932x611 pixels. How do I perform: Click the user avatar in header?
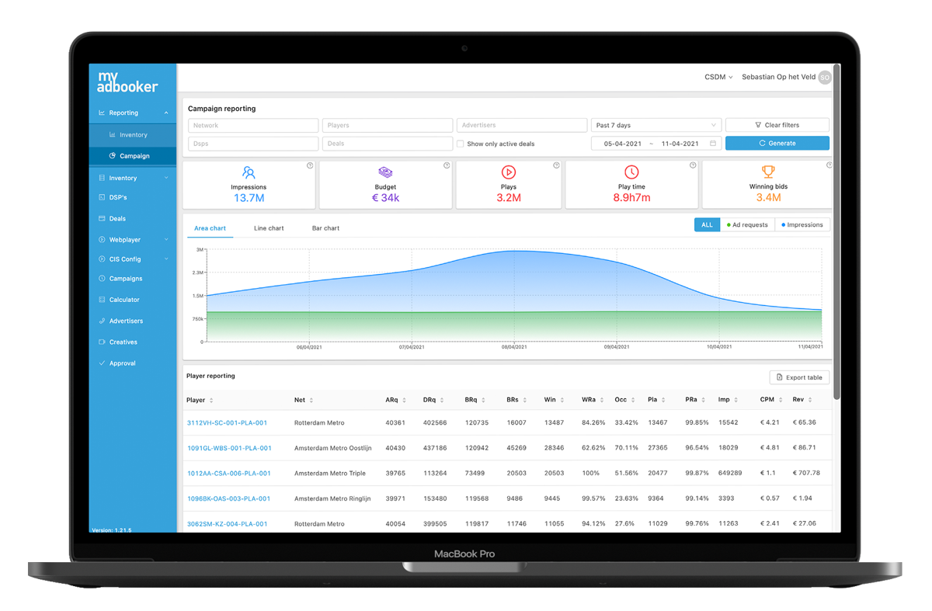[x=824, y=78]
